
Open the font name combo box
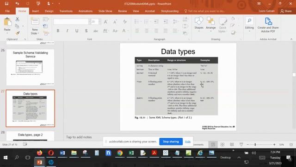[72, 22]
